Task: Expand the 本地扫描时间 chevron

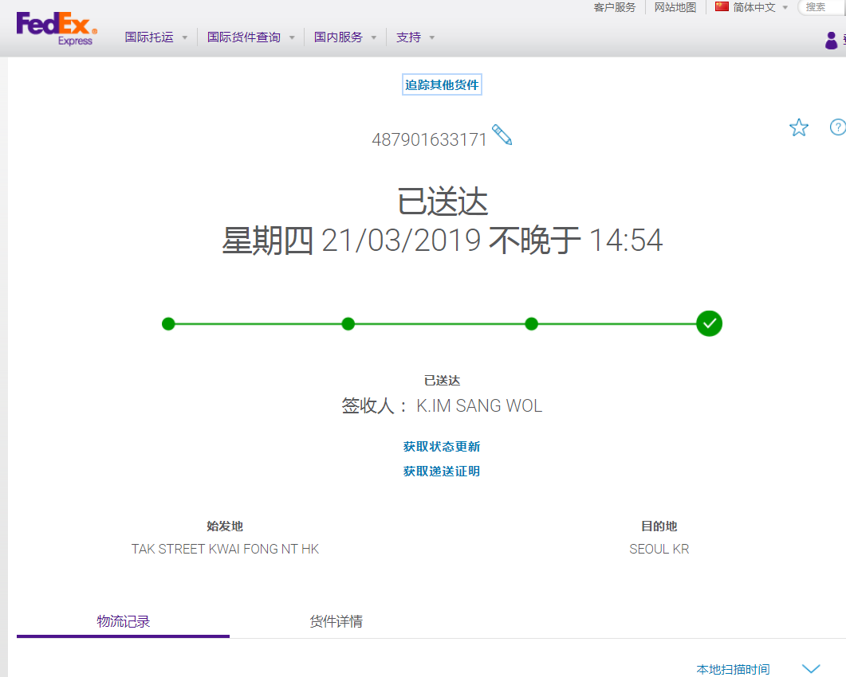Action: point(811,669)
